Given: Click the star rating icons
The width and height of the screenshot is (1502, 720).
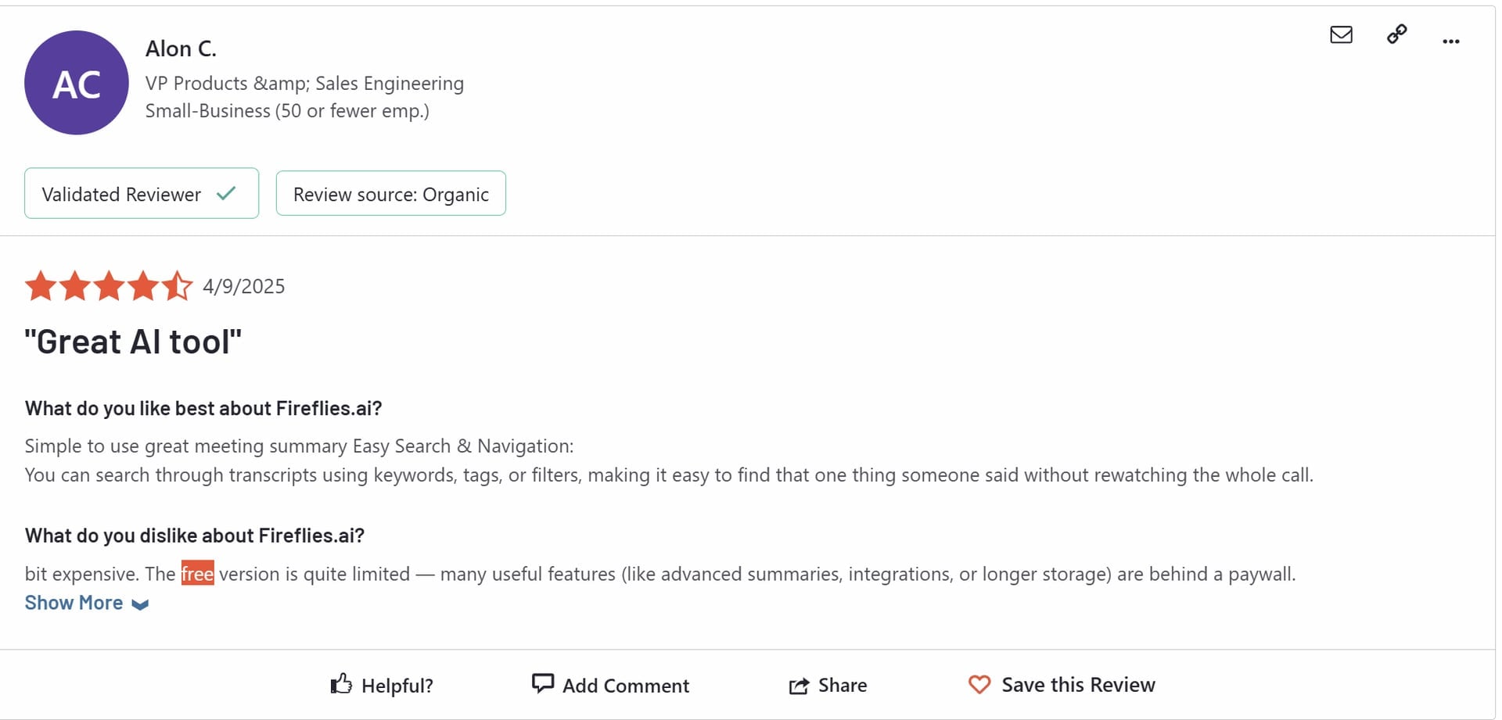Looking at the screenshot, I should (109, 286).
